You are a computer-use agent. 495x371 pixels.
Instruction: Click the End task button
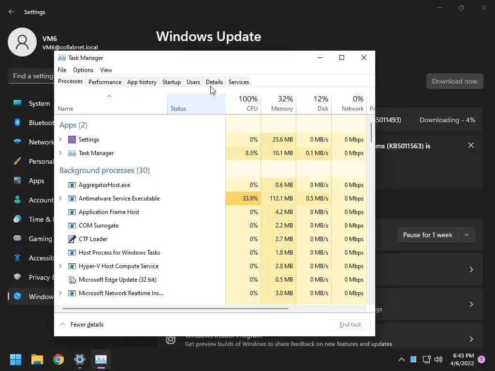point(350,324)
